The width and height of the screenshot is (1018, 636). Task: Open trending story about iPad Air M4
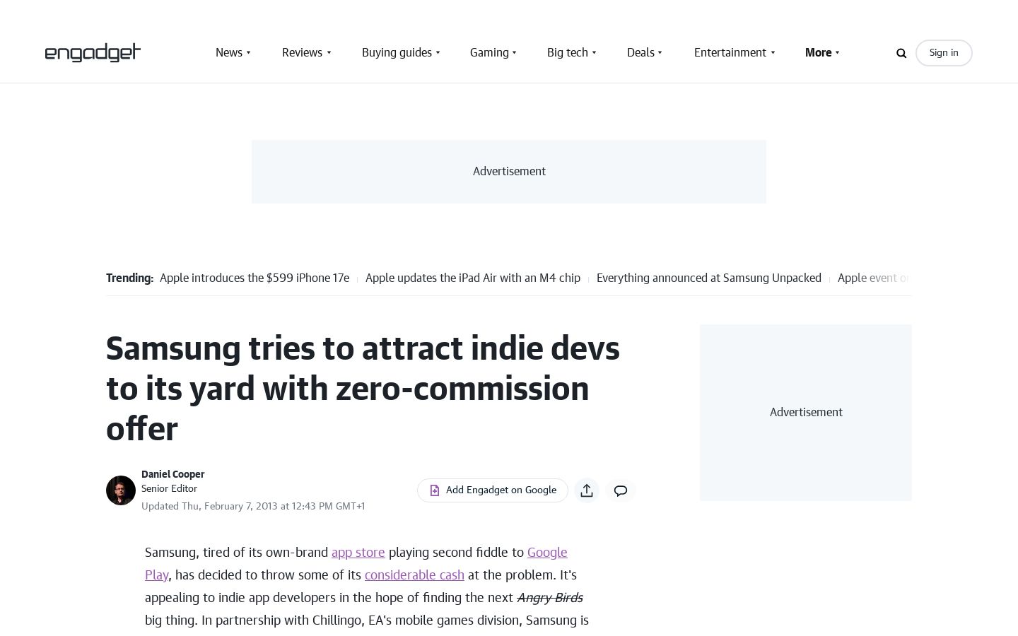(x=473, y=278)
